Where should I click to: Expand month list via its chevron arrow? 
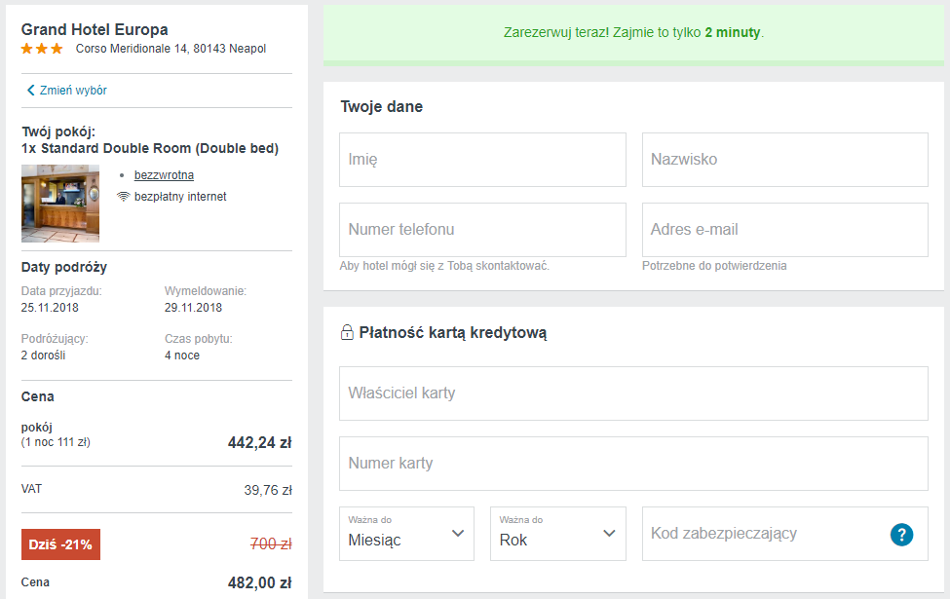click(x=458, y=533)
